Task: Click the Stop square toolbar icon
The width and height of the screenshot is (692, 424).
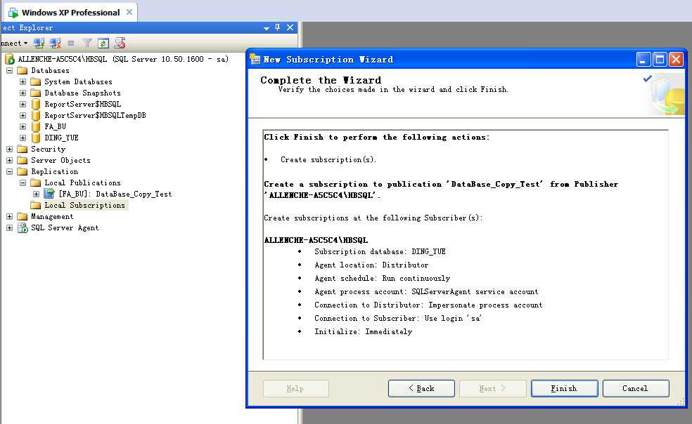Action: tap(71, 44)
